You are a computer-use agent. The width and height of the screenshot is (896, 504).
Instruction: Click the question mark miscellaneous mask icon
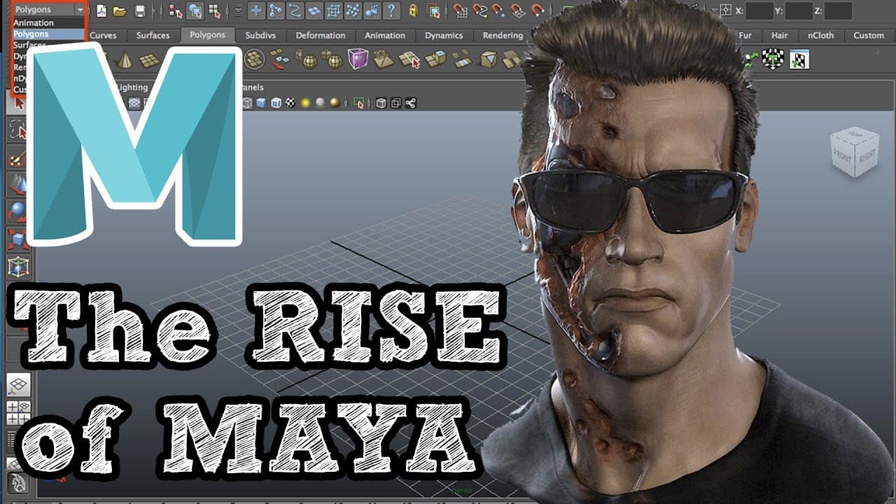pos(391,10)
